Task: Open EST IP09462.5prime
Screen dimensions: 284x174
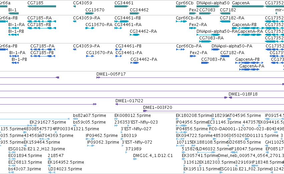Action: [90, 139]
